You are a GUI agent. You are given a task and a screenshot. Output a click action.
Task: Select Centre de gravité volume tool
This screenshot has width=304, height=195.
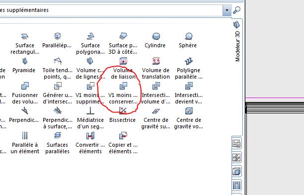[x=189, y=118]
